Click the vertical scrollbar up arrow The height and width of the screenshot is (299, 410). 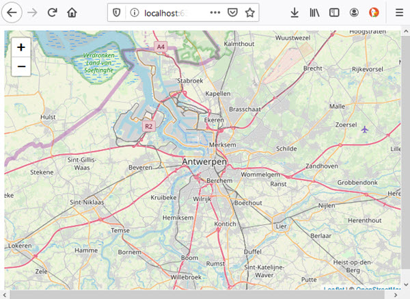click(405, 31)
